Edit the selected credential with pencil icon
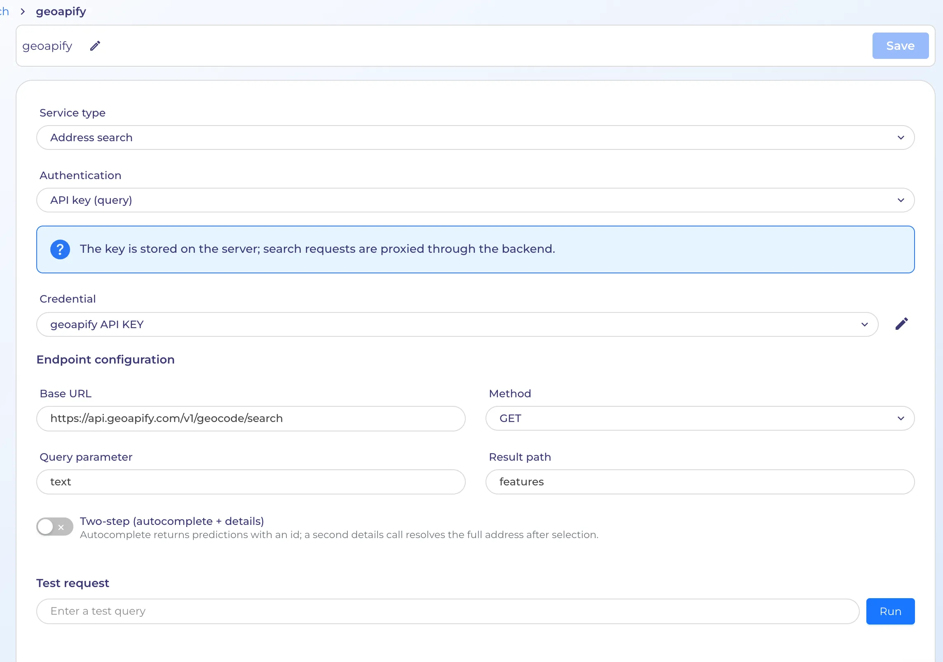Image resolution: width=943 pixels, height=662 pixels. 901,324
